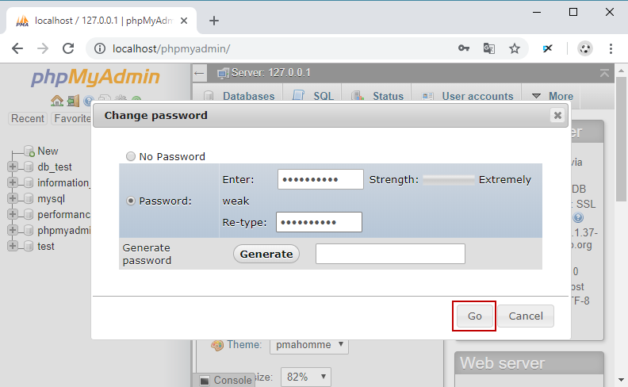Focus the Enter password field
This screenshot has height=387, width=628.
click(320, 179)
